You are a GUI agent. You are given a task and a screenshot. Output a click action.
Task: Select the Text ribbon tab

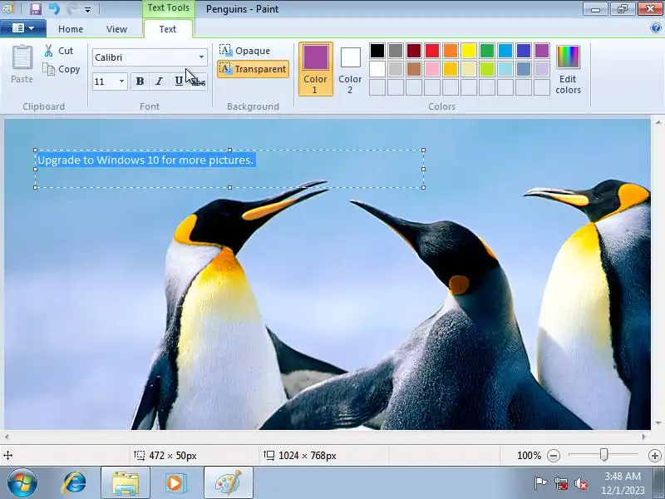point(168,29)
